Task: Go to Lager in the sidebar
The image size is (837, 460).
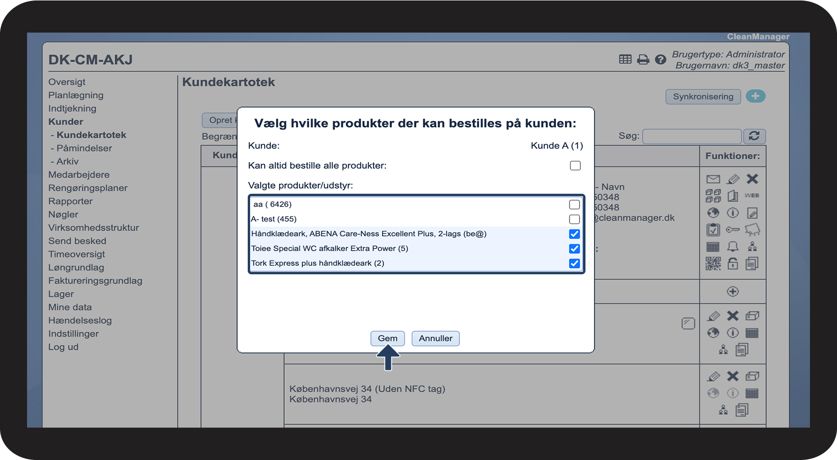Action: (61, 294)
